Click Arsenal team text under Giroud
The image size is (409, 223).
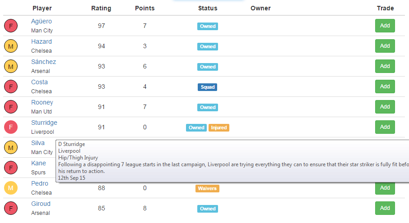click(41, 213)
